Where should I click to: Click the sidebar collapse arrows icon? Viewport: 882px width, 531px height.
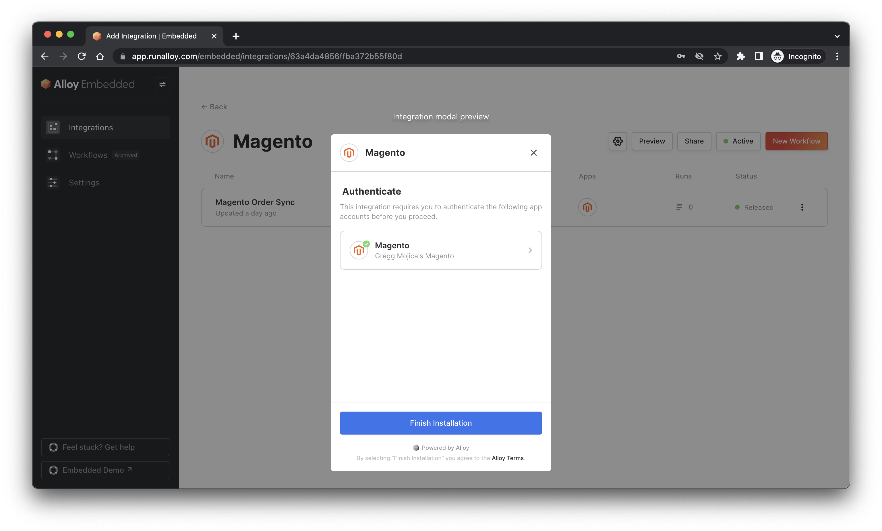[x=162, y=84]
